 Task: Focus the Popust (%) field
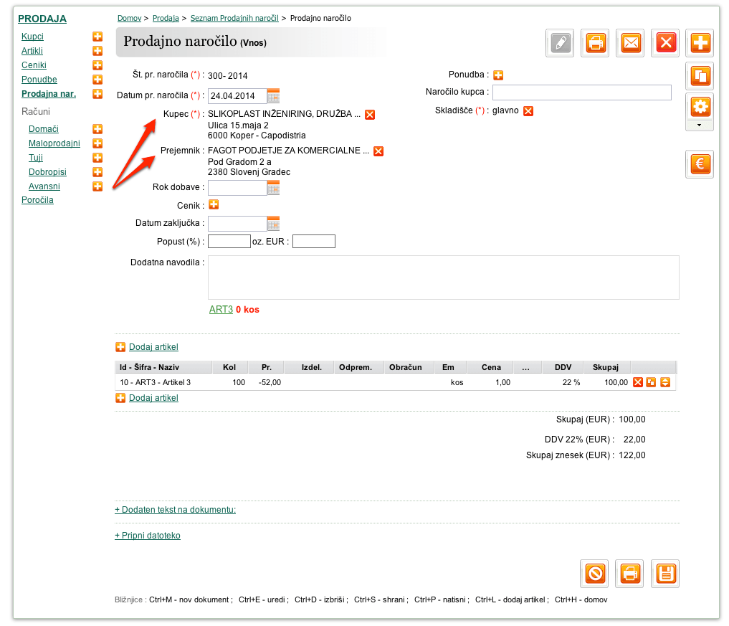click(x=229, y=242)
